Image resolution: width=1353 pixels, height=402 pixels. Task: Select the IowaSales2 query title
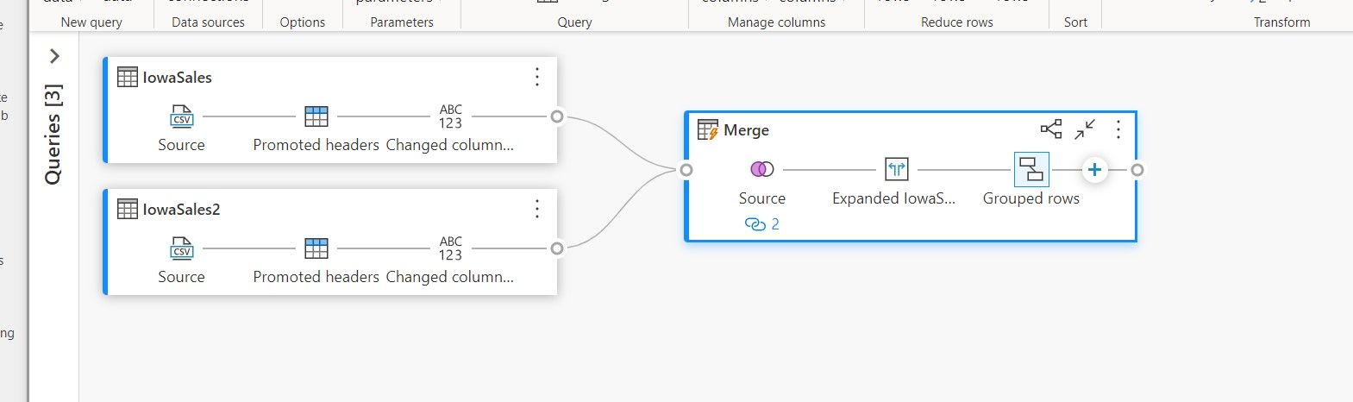tap(181, 209)
